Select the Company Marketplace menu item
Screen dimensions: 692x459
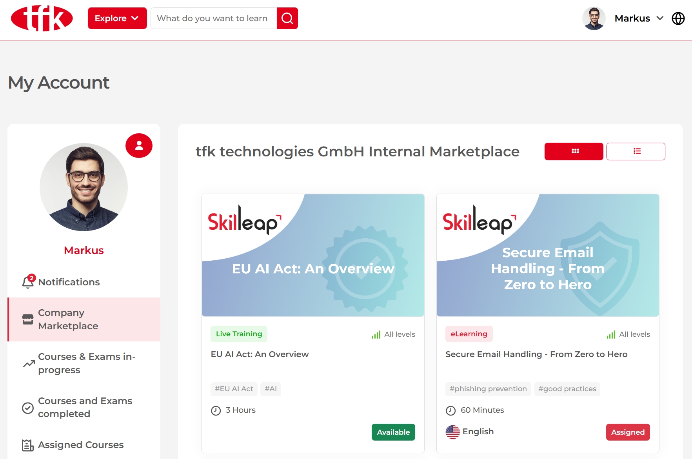tap(84, 319)
